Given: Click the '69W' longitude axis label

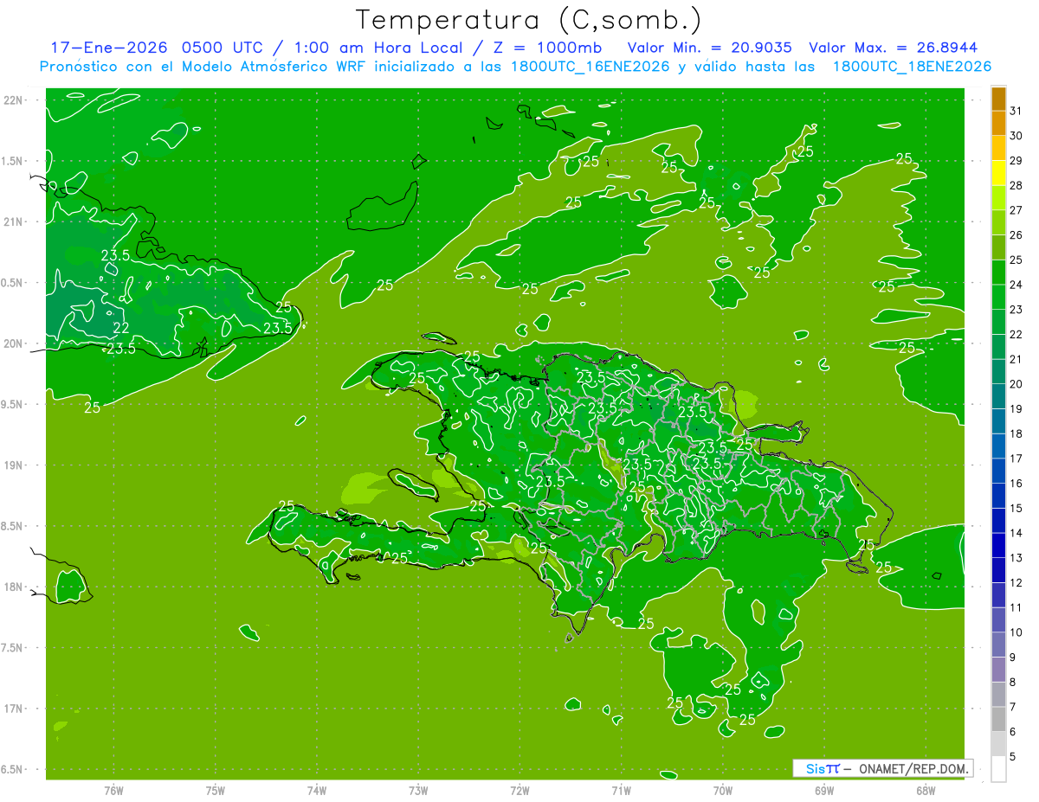Looking at the screenshot, I should (824, 790).
